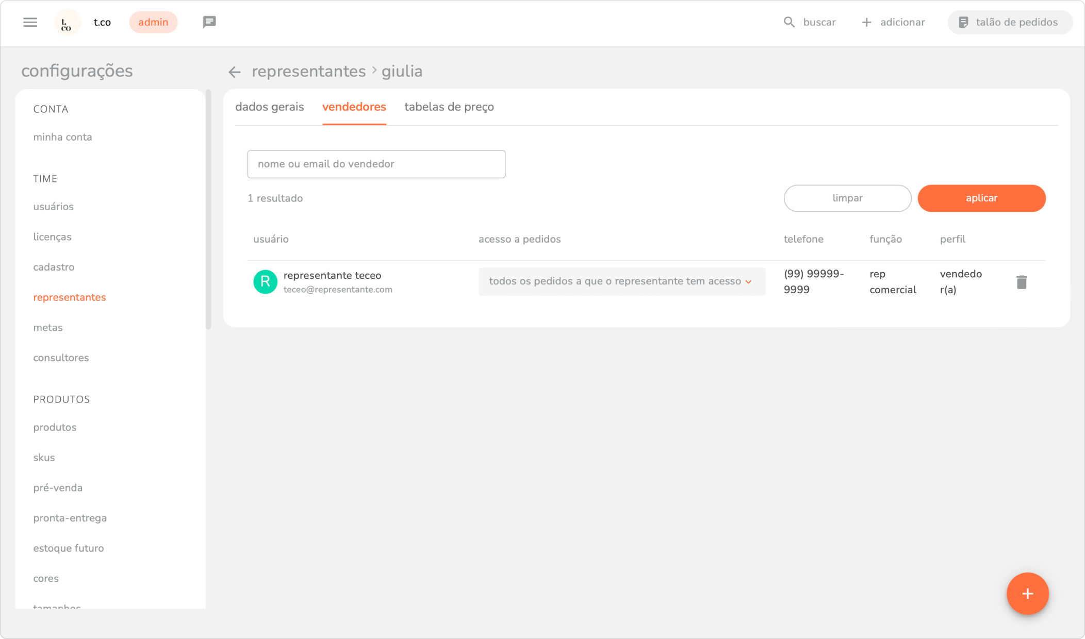Image resolution: width=1085 pixels, height=639 pixels.
Task: Select the vendedores tab
Action: (x=354, y=107)
